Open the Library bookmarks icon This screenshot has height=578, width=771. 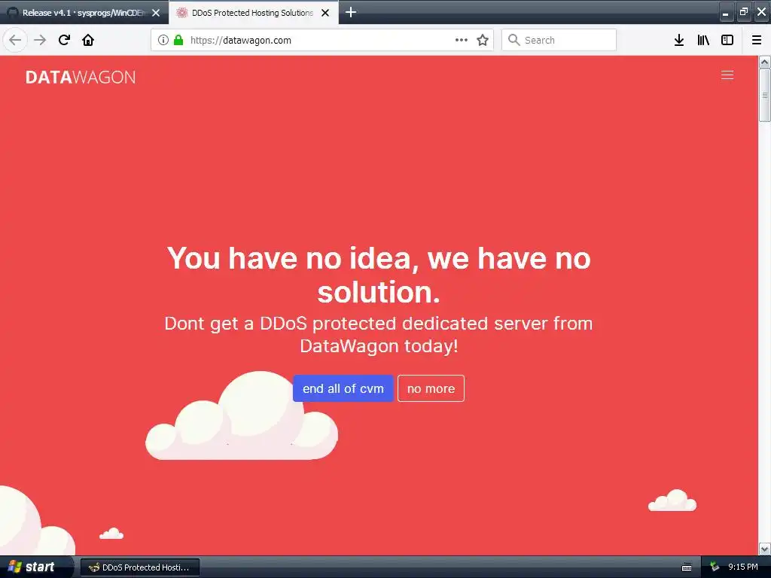[x=703, y=40]
